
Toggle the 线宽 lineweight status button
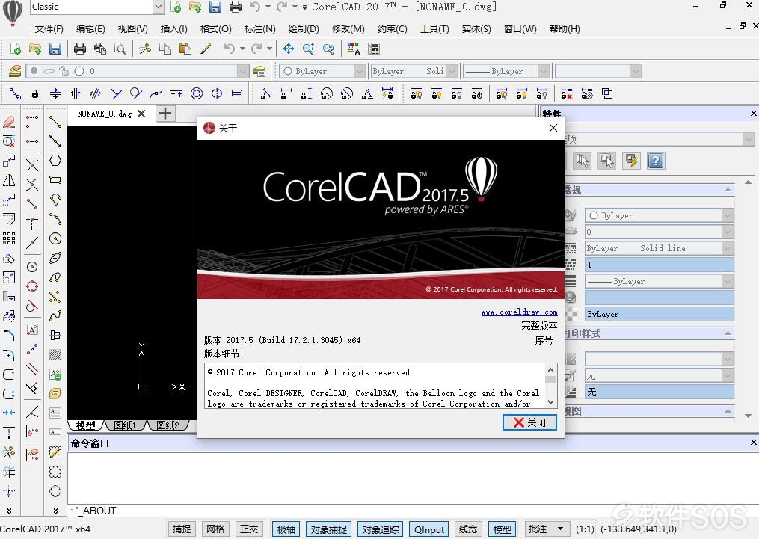tap(468, 529)
